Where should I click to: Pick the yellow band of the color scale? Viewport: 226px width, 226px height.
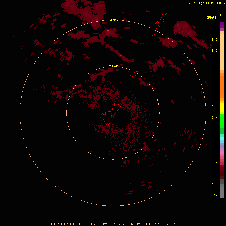point(222,107)
